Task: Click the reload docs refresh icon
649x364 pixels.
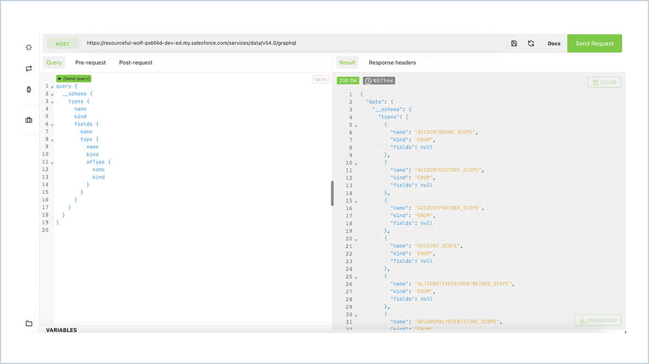Action: (531, 44)
